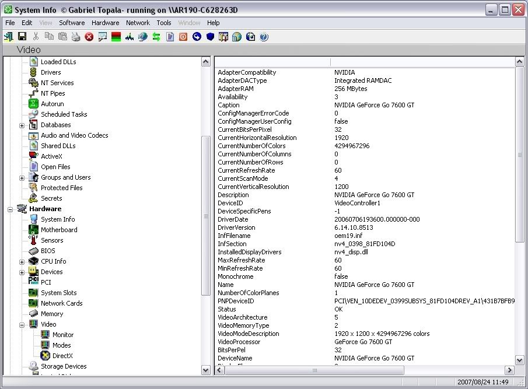The image size is (528, 389).
Task: Click the tree panel scroll-up arrow
Action: [206, 62]
